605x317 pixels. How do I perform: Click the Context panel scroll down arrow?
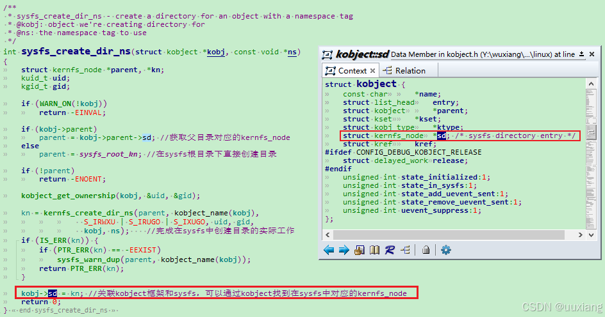click(591, 235)
